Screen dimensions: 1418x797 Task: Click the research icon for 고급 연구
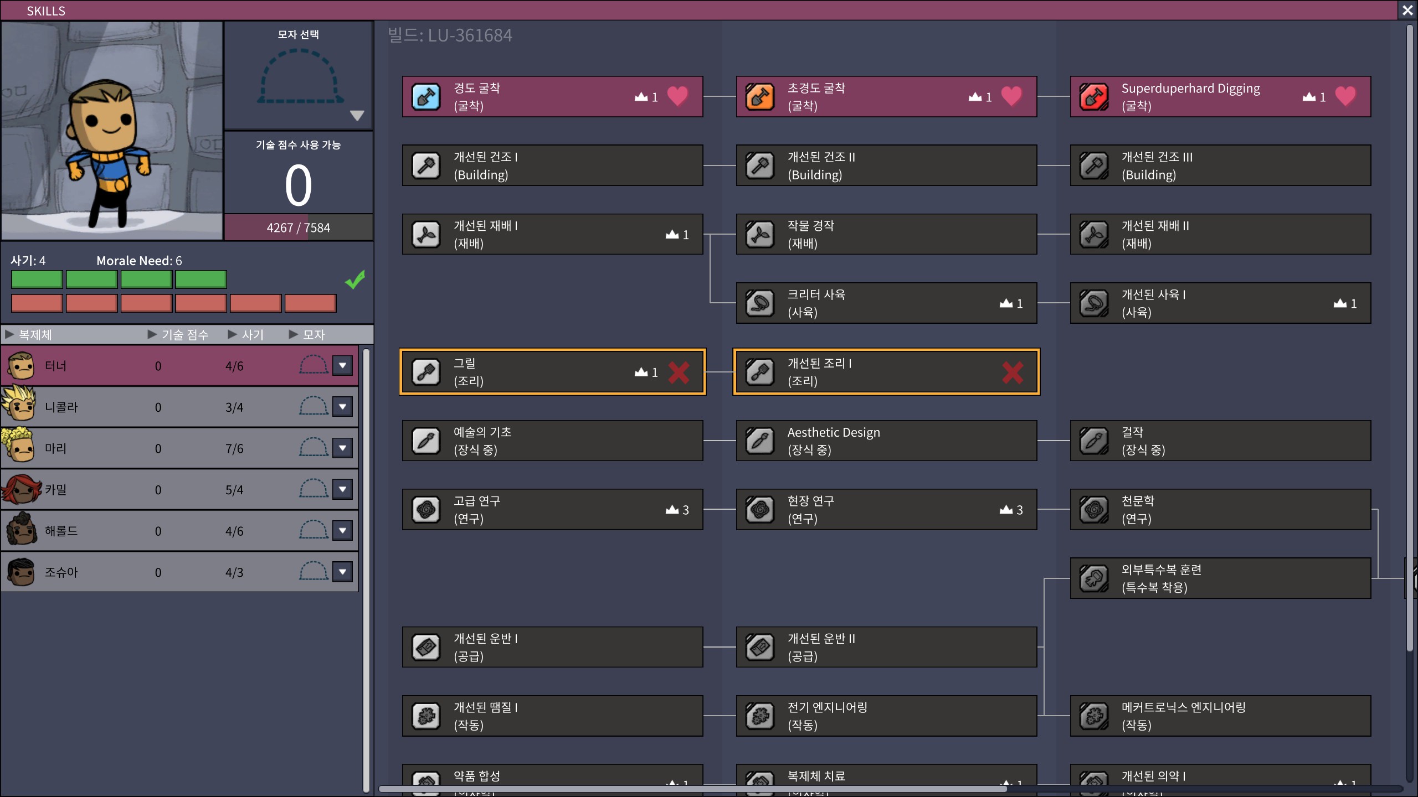click(426, 510)
